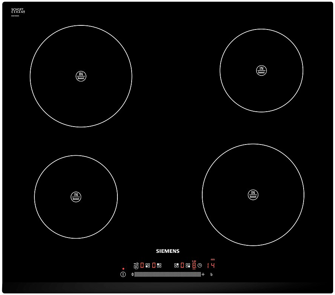The height and width of the screenshot is (295, 335).
Task: Tap the '+' at the slider's right end
Action: pyautogui.click(x=203, y=274)
